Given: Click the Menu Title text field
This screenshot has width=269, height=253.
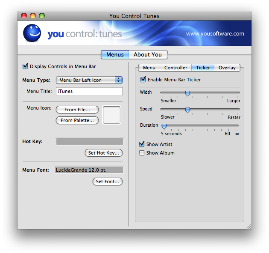Looking at the screenshot, I should click(x=89, y=91).
